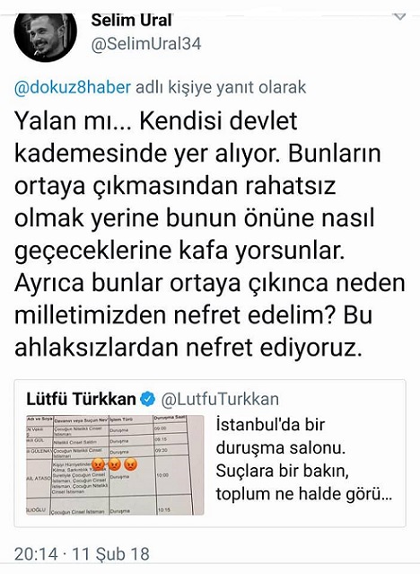420x574 pixels.
Task: Click the 'adlı kişiye yanıt olarak' reply label
Action: (221, 87)
